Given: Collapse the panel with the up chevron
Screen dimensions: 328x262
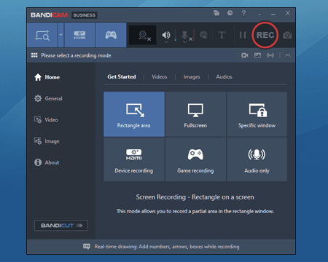Looking at the screenshot, I should point(288,55).
